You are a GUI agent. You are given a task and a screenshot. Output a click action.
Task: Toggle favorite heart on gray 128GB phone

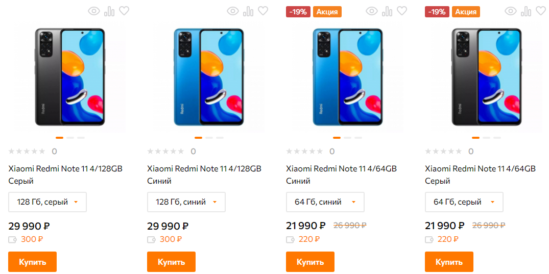coord(124,11)
